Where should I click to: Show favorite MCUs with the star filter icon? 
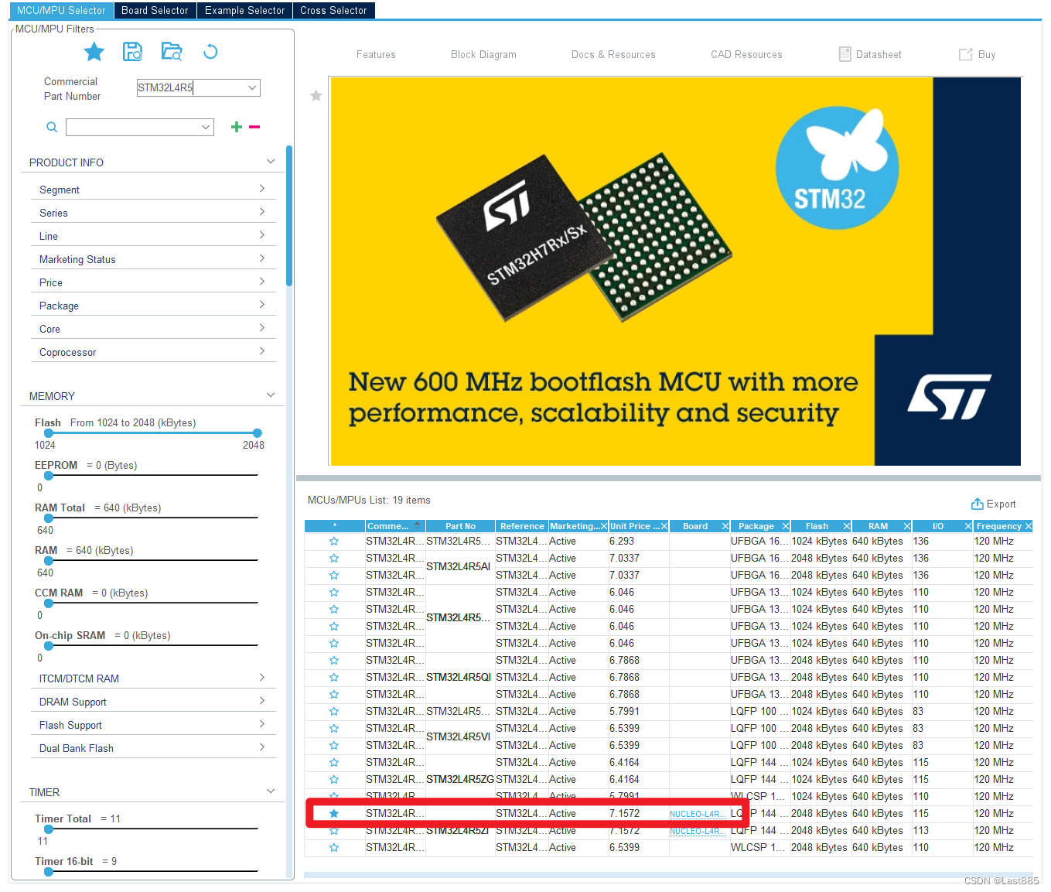click(x=94, y=52)
